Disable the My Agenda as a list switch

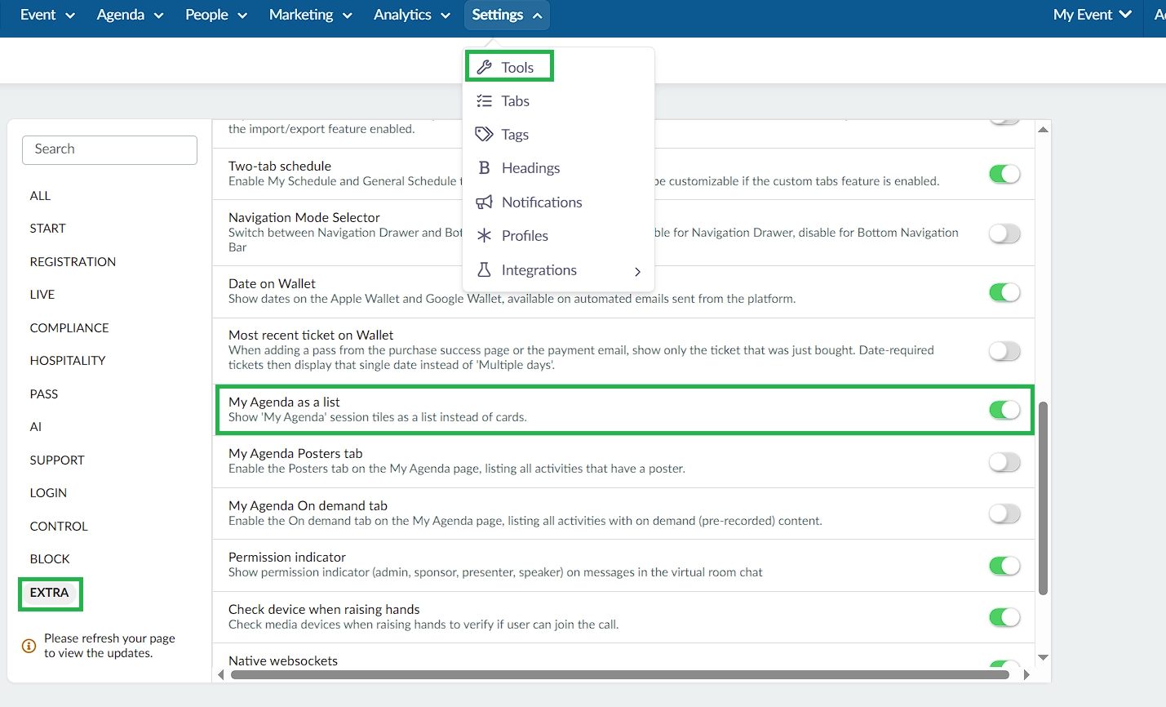tap(1004, 410)
